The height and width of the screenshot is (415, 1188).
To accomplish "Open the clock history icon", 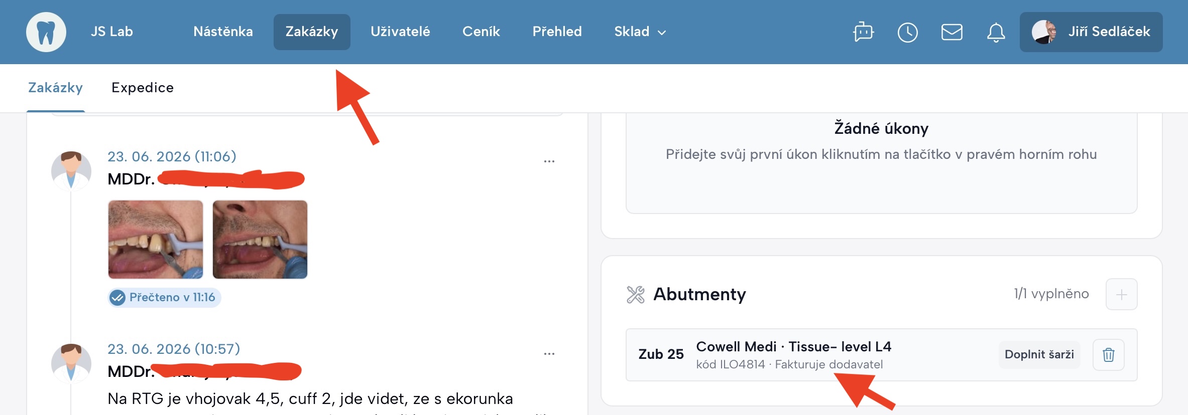I will click(907, 32).
